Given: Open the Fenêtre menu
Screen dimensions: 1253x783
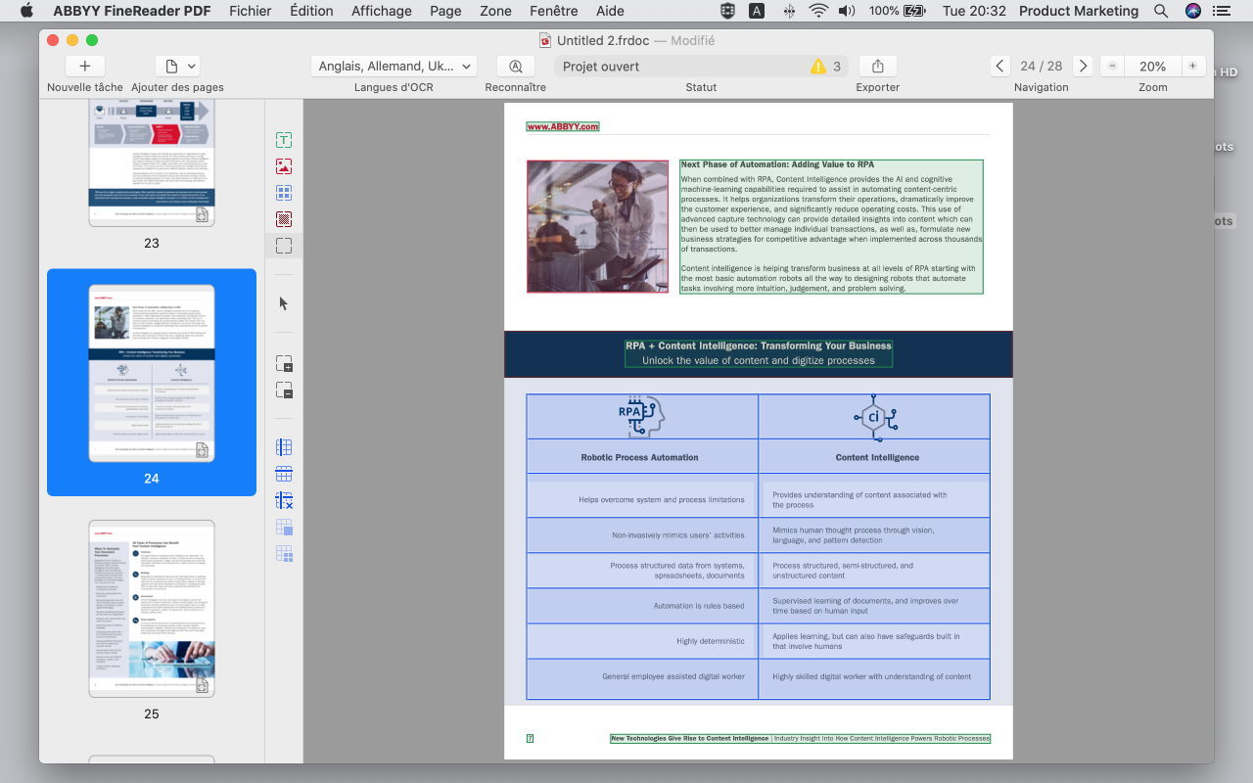Looking at the screenshot, I should point(554,11).
